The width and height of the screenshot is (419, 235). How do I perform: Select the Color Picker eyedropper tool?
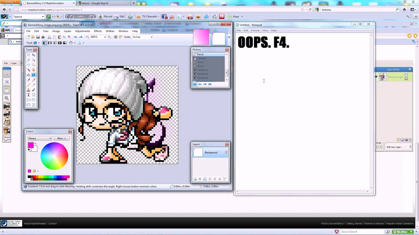coord(33,85)
